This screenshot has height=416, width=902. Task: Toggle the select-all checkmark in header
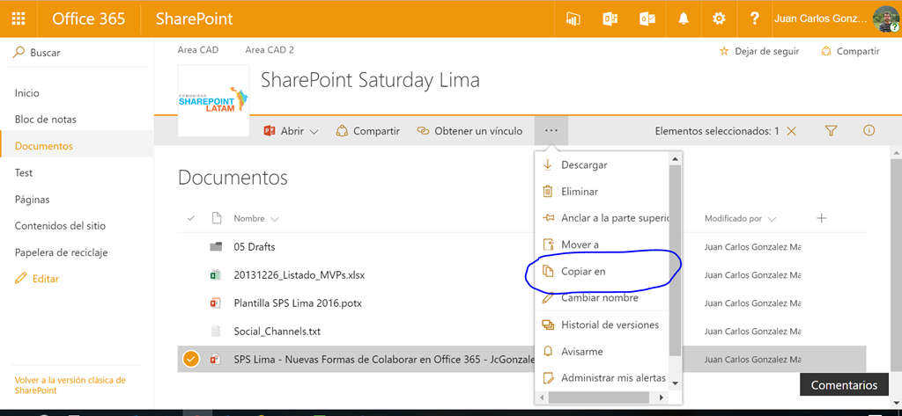click(x=191, y=218)
